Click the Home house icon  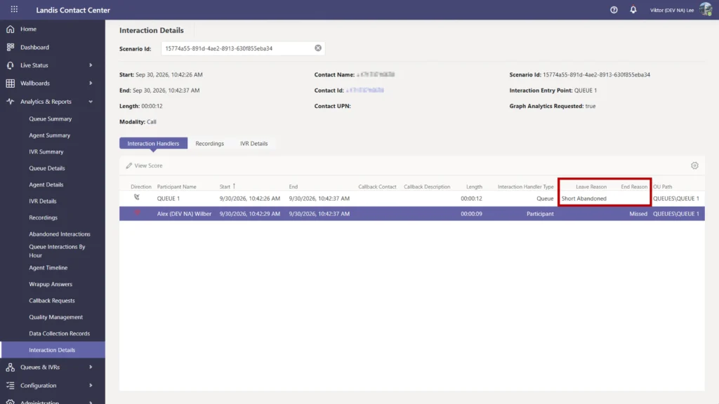(10, 29)
